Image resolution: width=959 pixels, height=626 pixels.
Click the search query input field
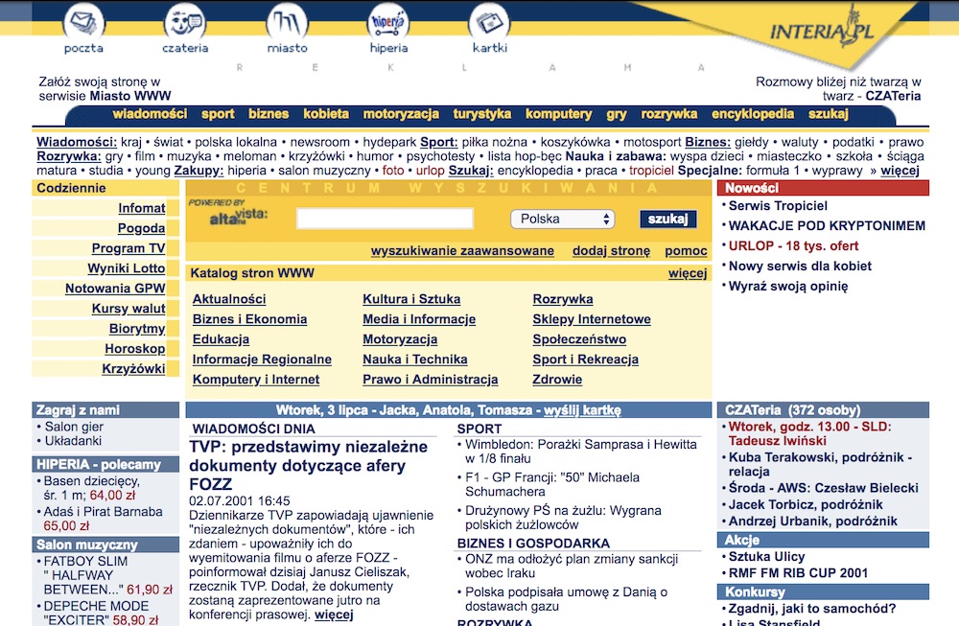point(385,219)
